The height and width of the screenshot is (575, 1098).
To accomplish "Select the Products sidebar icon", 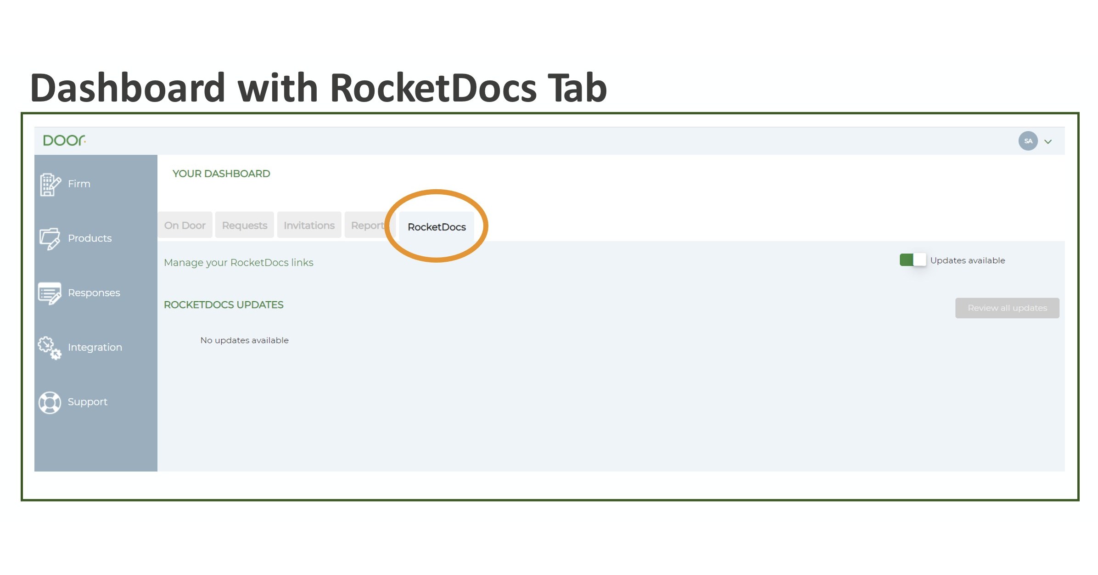I will point(50,238).
